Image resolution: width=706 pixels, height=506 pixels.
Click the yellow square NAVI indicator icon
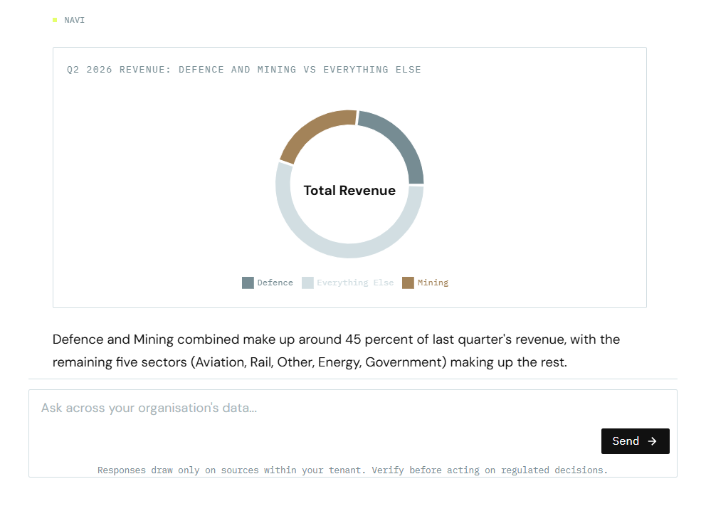pyautogui.click(x=55, y=20)
